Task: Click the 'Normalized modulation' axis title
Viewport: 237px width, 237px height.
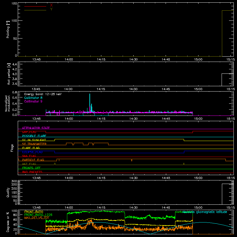Action: pyautogui.click(x=7, y=103)
